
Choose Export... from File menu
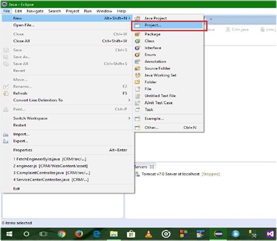[x=67, y=141]
